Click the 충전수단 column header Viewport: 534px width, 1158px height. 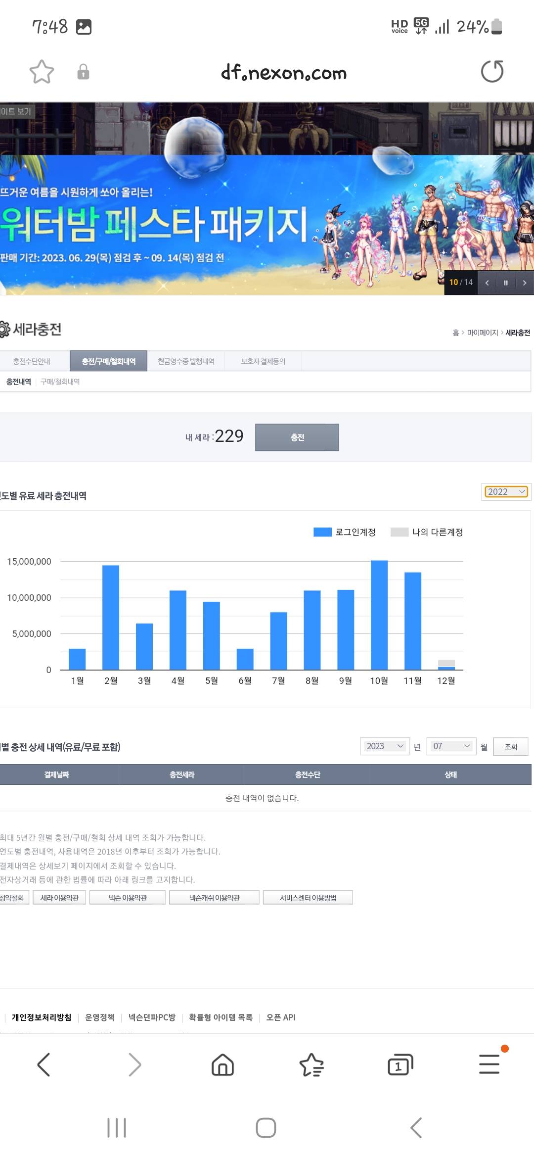click(x=308, y=774)
